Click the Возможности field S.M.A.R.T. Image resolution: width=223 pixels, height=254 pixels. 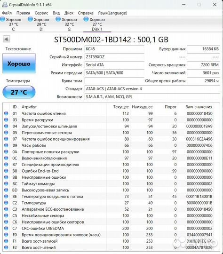pyautogui.click(x=152, y=97)
